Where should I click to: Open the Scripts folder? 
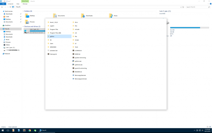(77, 40)
